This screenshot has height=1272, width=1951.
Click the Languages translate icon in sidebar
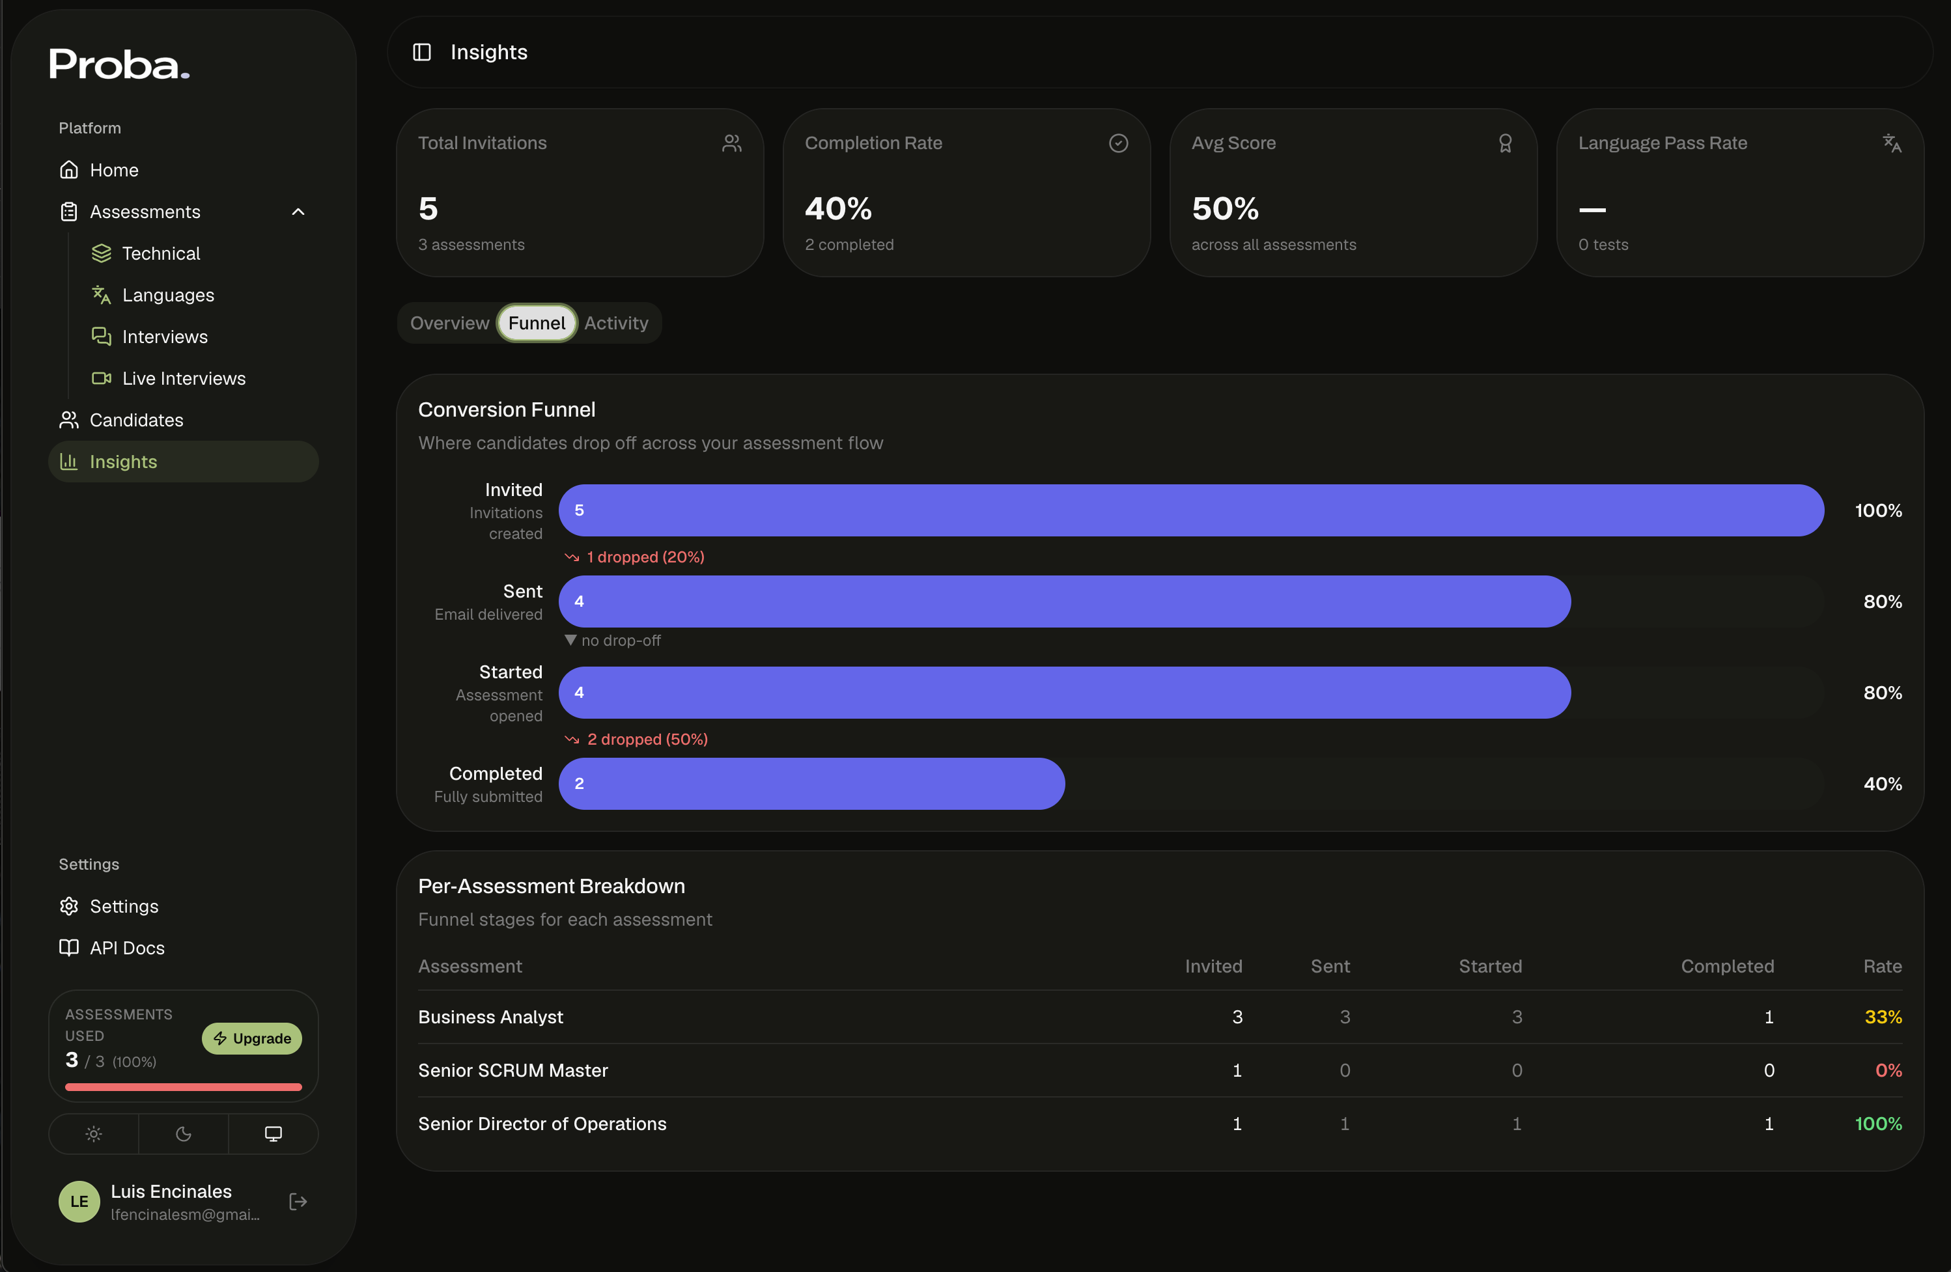101,295
